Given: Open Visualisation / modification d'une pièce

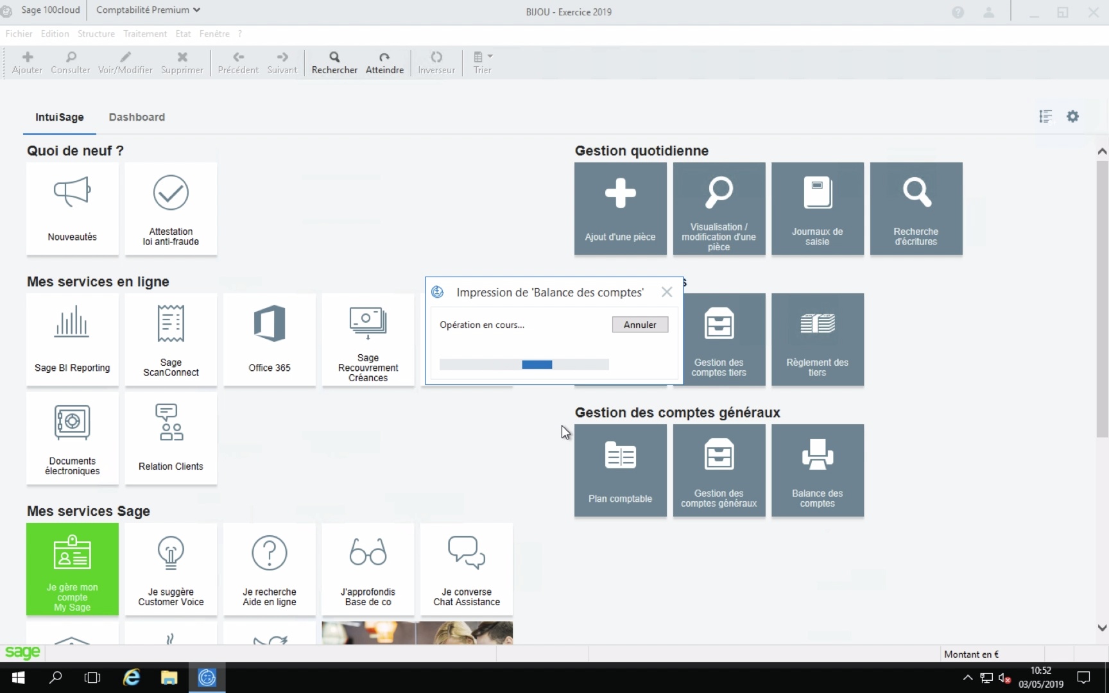Looking at the screenshot, I should pyautogui.click(x=719, y=209).
